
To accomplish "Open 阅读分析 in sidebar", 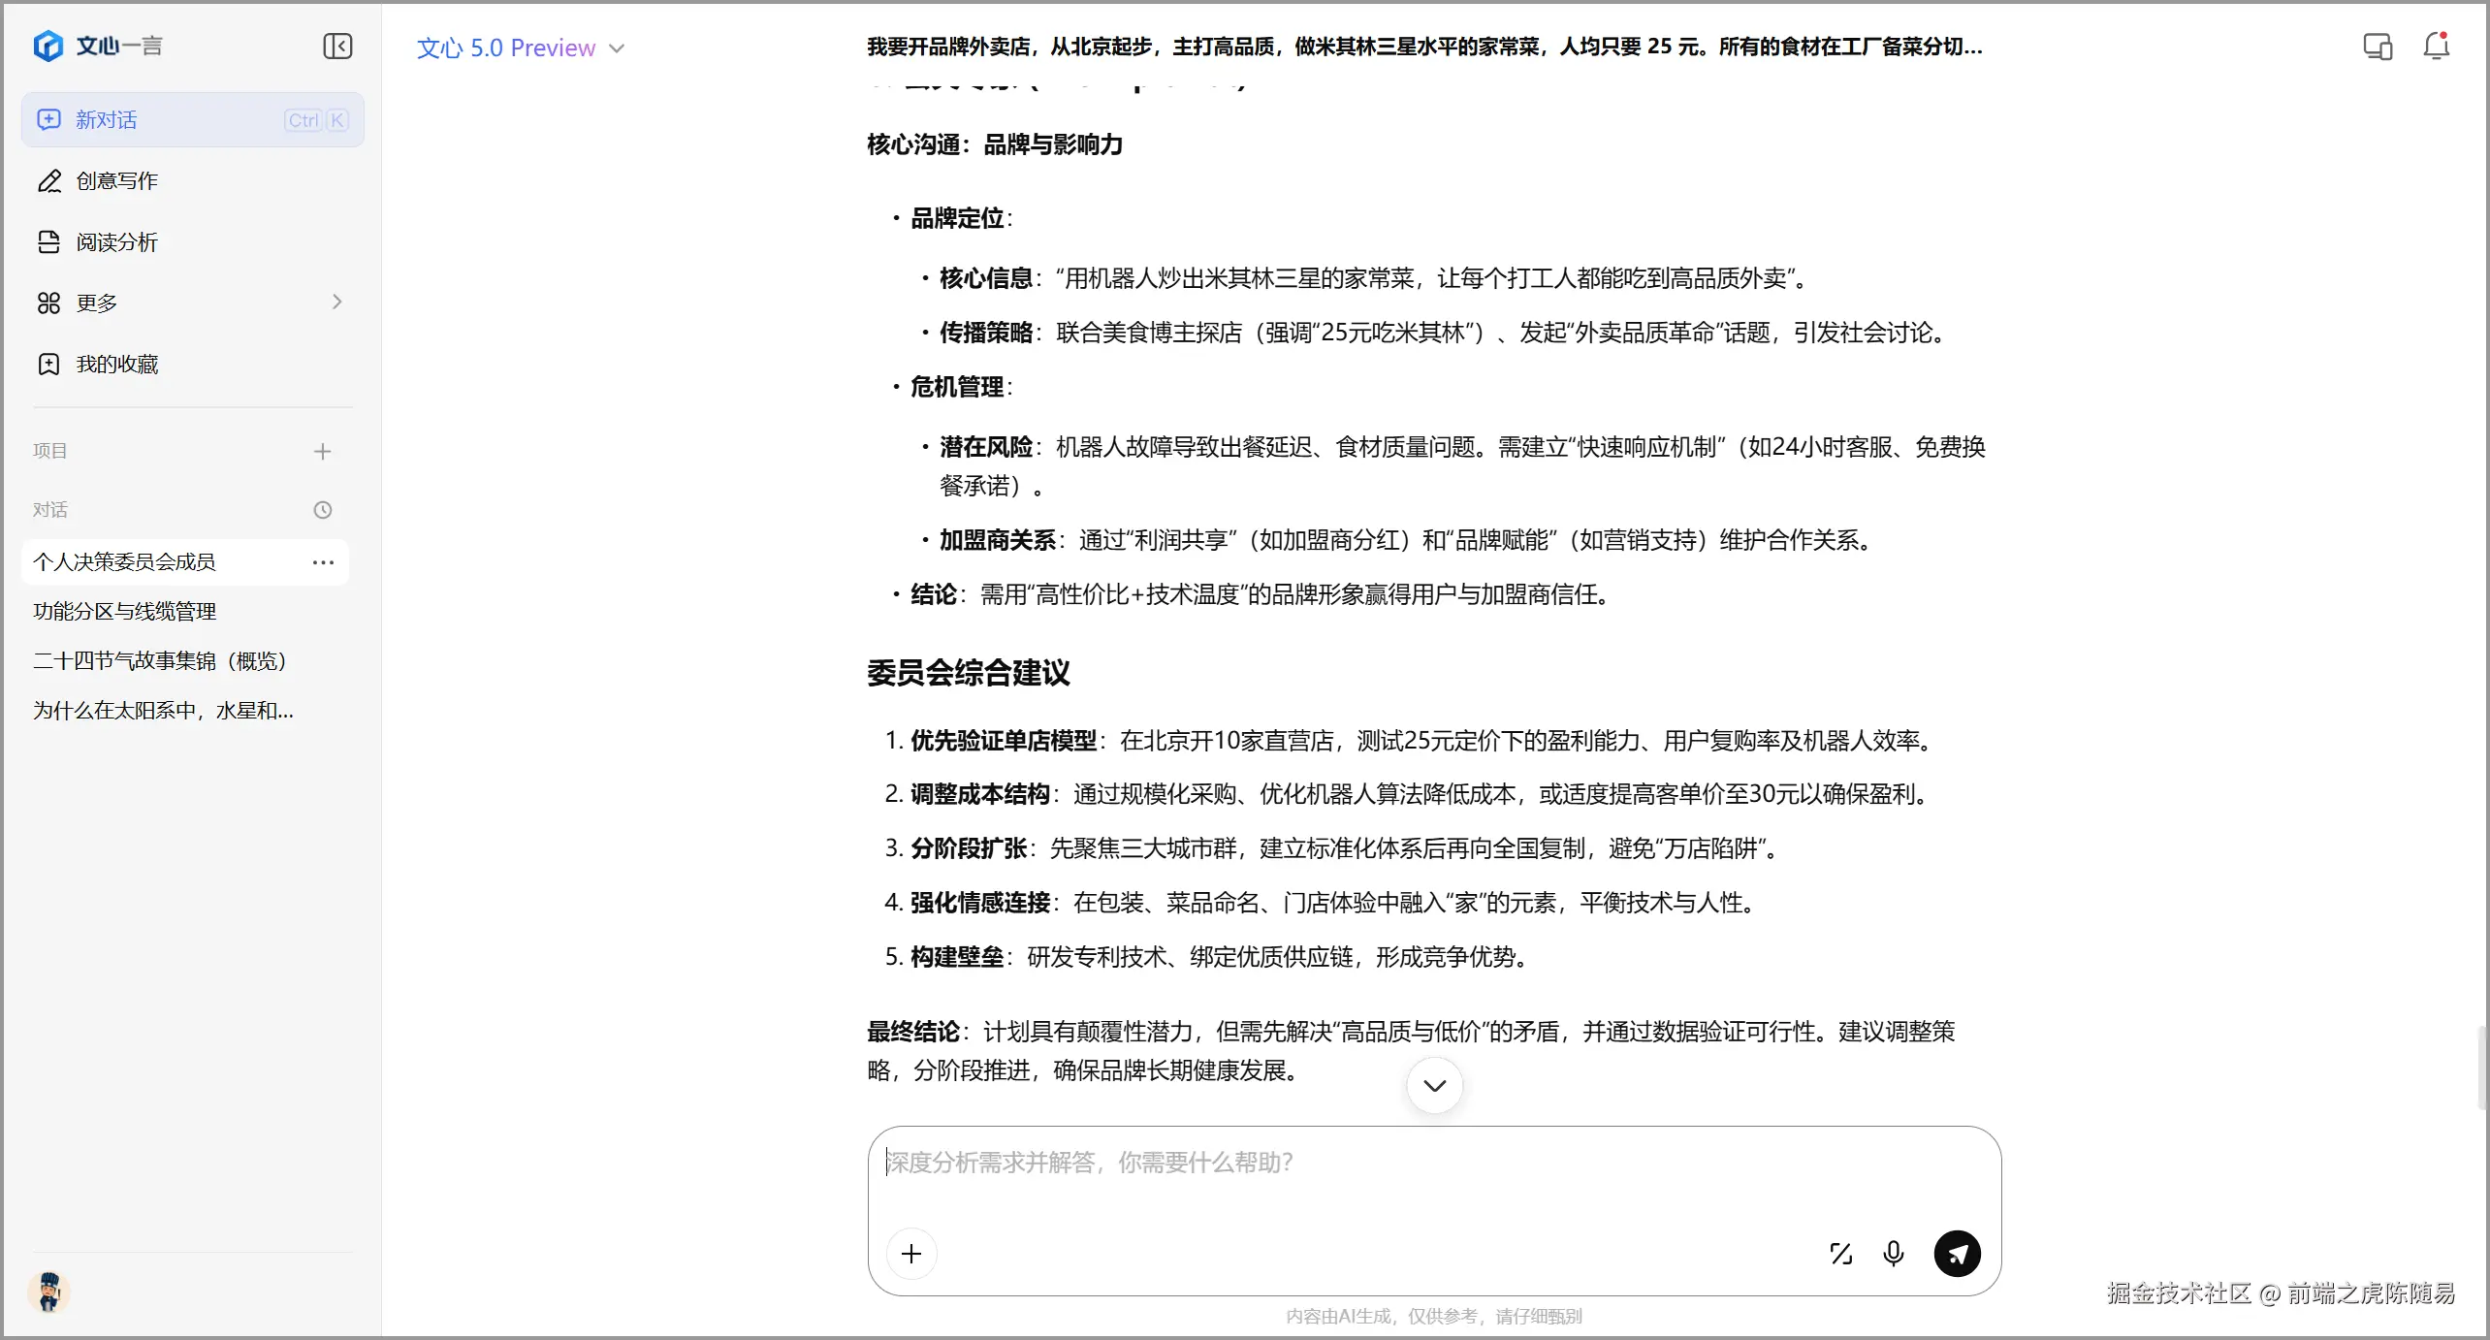I will (x=116, y=242).
